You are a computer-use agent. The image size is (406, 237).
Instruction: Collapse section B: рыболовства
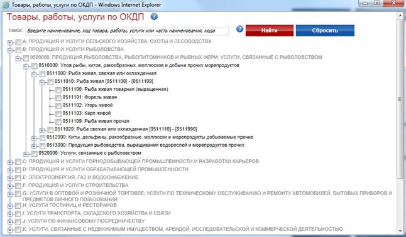tap(10, 50)
